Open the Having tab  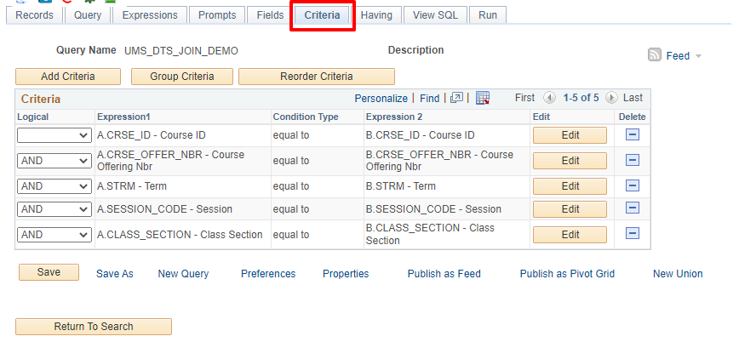point(376,15)
